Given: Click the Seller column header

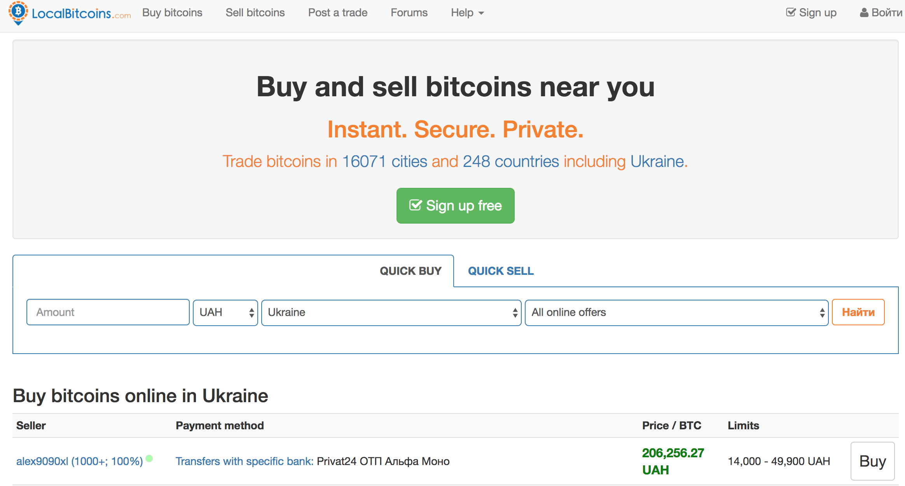Looking at the screenshot, I should [x=31, y=425].
